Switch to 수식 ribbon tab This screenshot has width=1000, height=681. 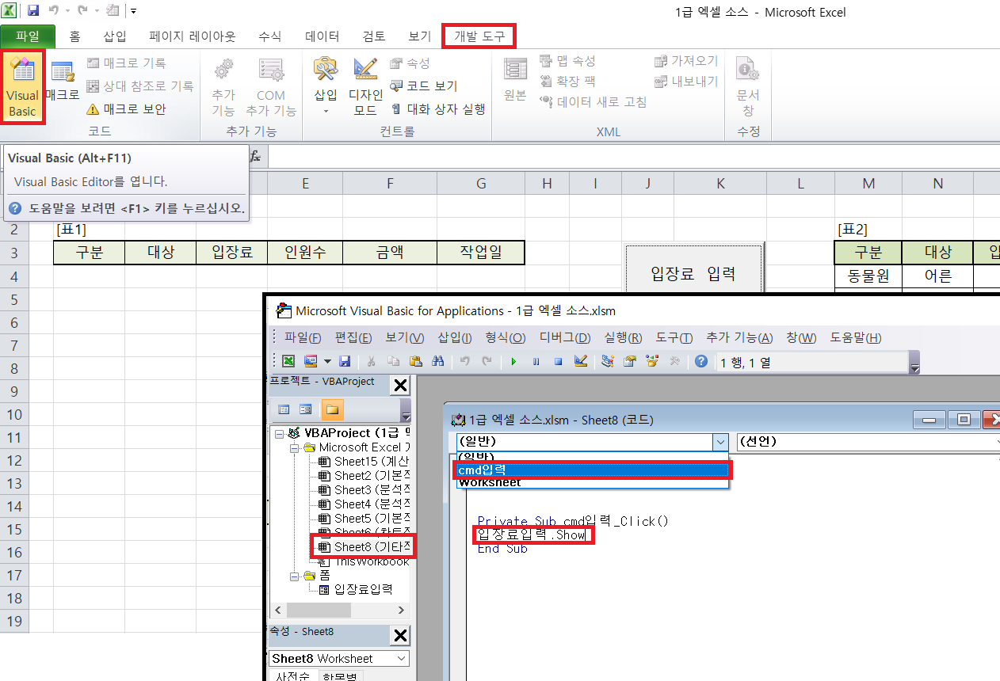click(x=270, y=36)
